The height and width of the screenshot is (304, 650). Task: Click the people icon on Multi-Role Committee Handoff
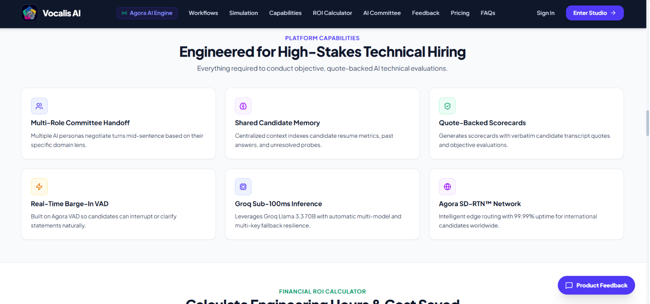pos(39,106)
